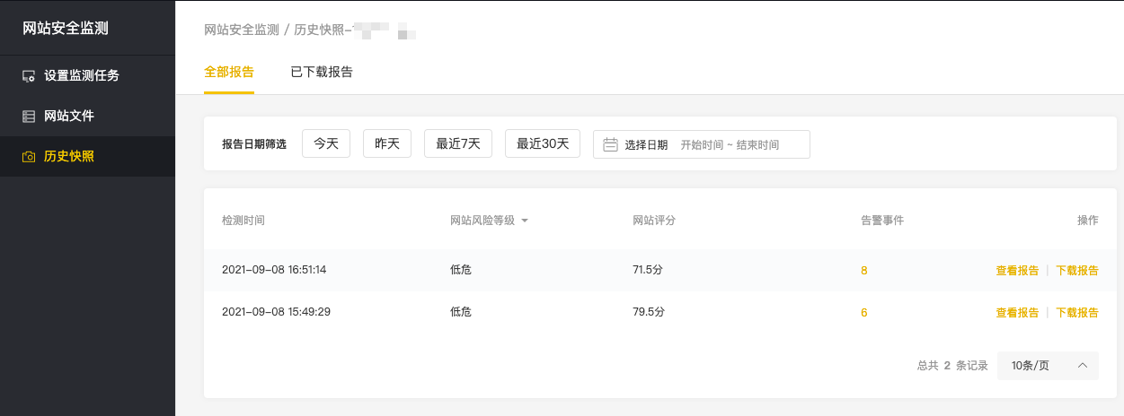The width and height of the screenshot is (1124, 416).
Task: Expand the 10条/页 page size dropdown
Action: pos(1048,366)
